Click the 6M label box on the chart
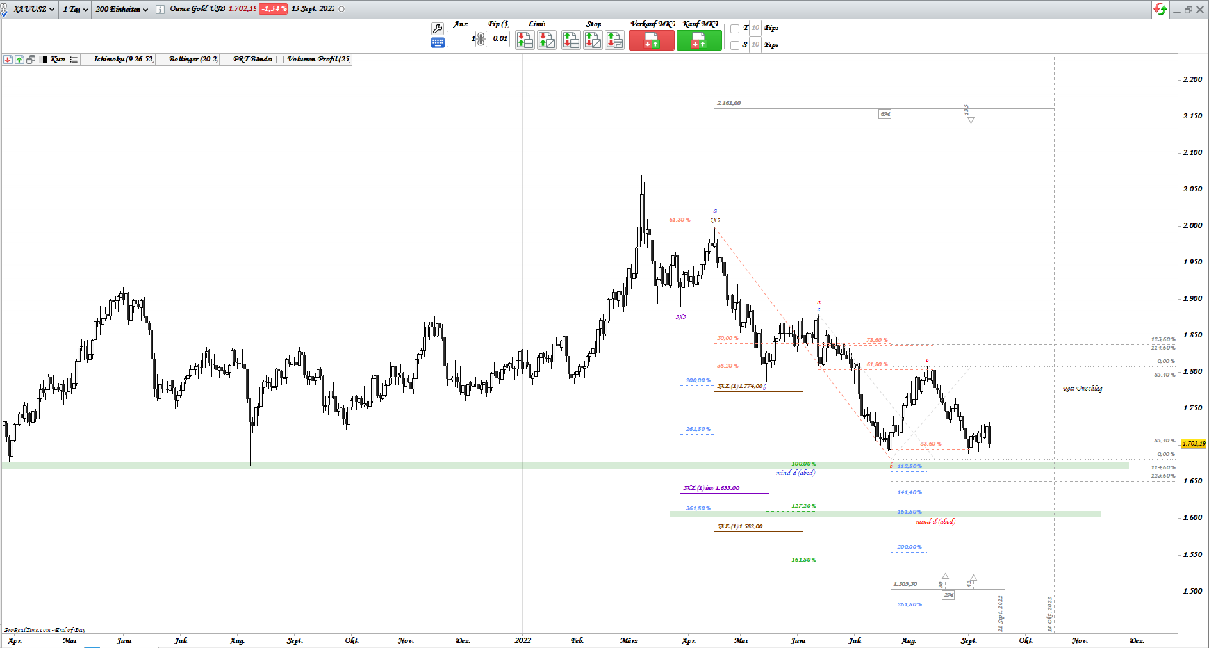 point(885,114)
